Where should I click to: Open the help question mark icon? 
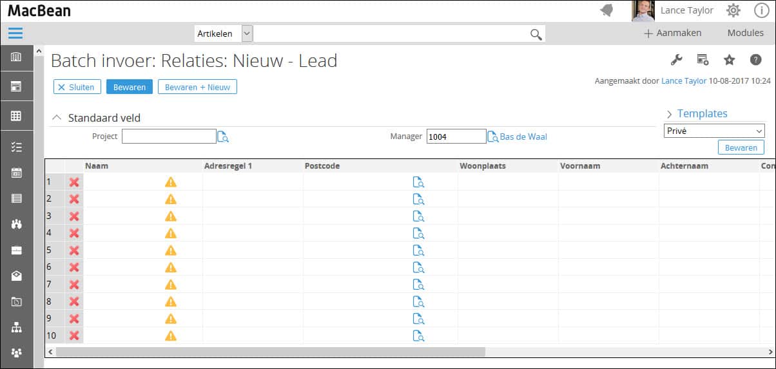[755, 60]
